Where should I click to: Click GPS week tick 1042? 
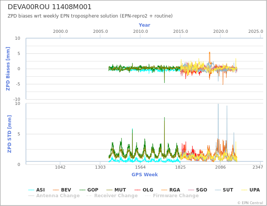60,167
